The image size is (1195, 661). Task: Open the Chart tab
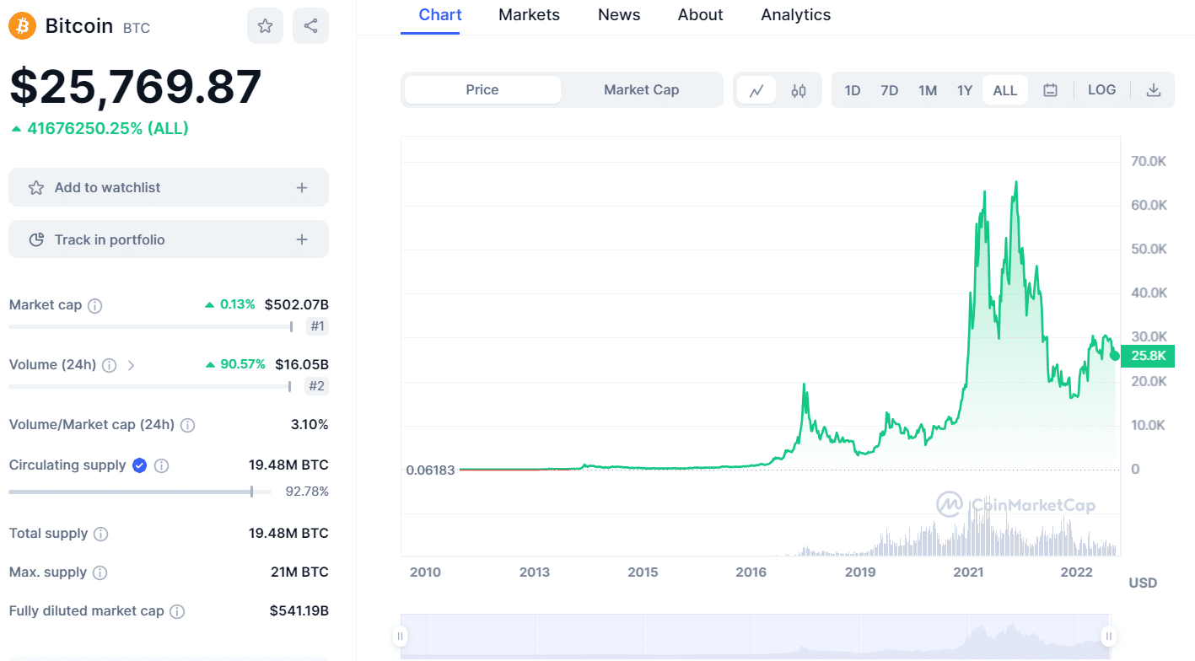(440, 15)
